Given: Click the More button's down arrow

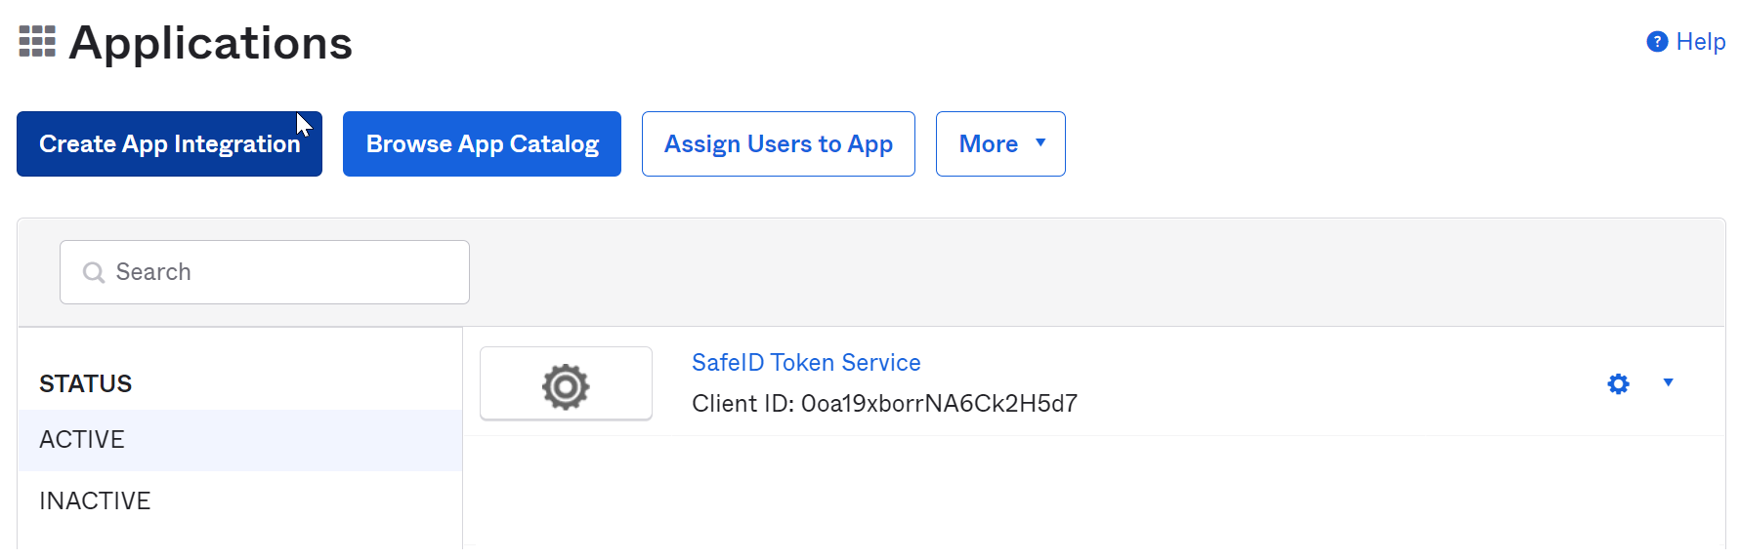Looking at the screenshot, I should pos(1040,142).
